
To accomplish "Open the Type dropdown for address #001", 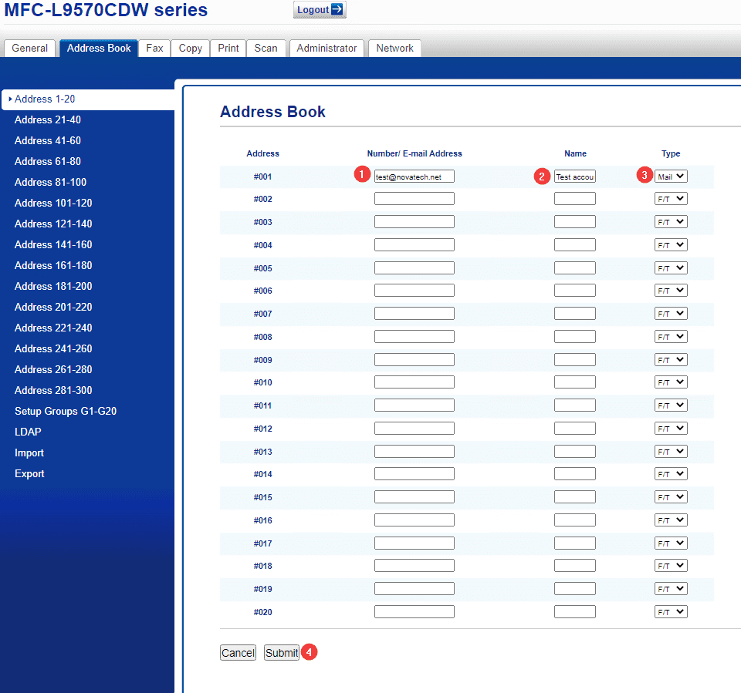I will coord(671,177).
